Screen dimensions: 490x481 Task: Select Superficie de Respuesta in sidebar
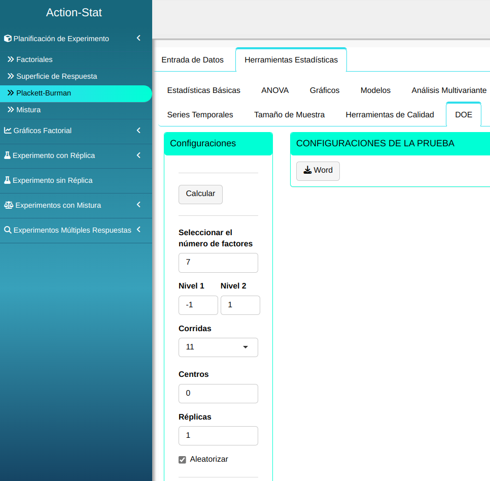click(56, 76)
